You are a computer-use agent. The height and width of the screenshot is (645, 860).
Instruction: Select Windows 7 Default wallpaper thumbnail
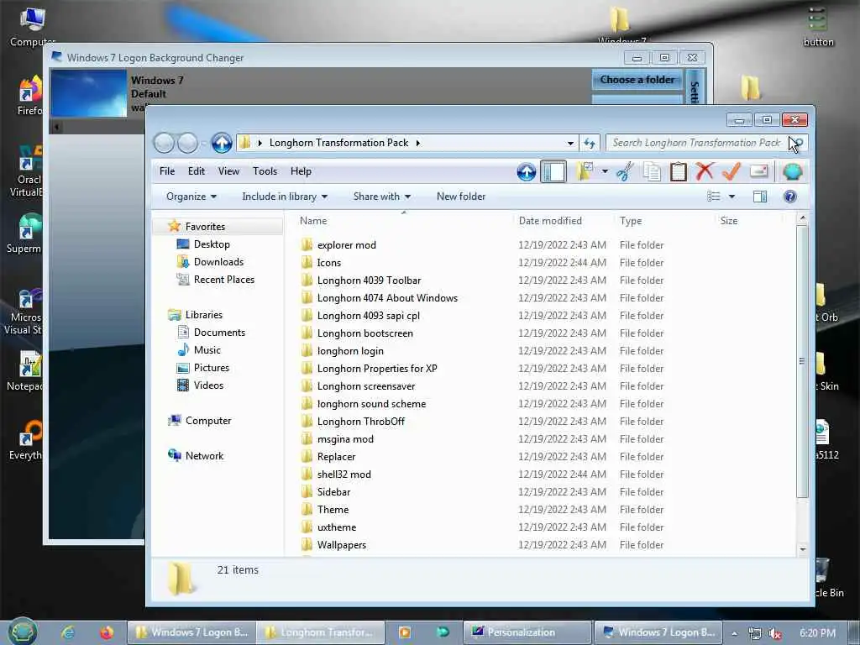(89, 93)
